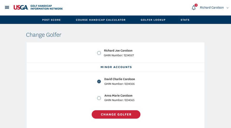Open the hamburger menu
This screenshot has height=128, width=231.
click(x=7, y=7)
